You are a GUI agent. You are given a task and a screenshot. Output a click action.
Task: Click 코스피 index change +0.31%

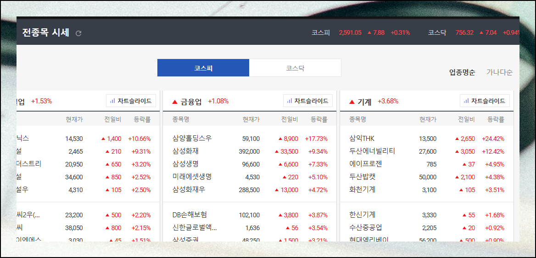pos(400,33)
